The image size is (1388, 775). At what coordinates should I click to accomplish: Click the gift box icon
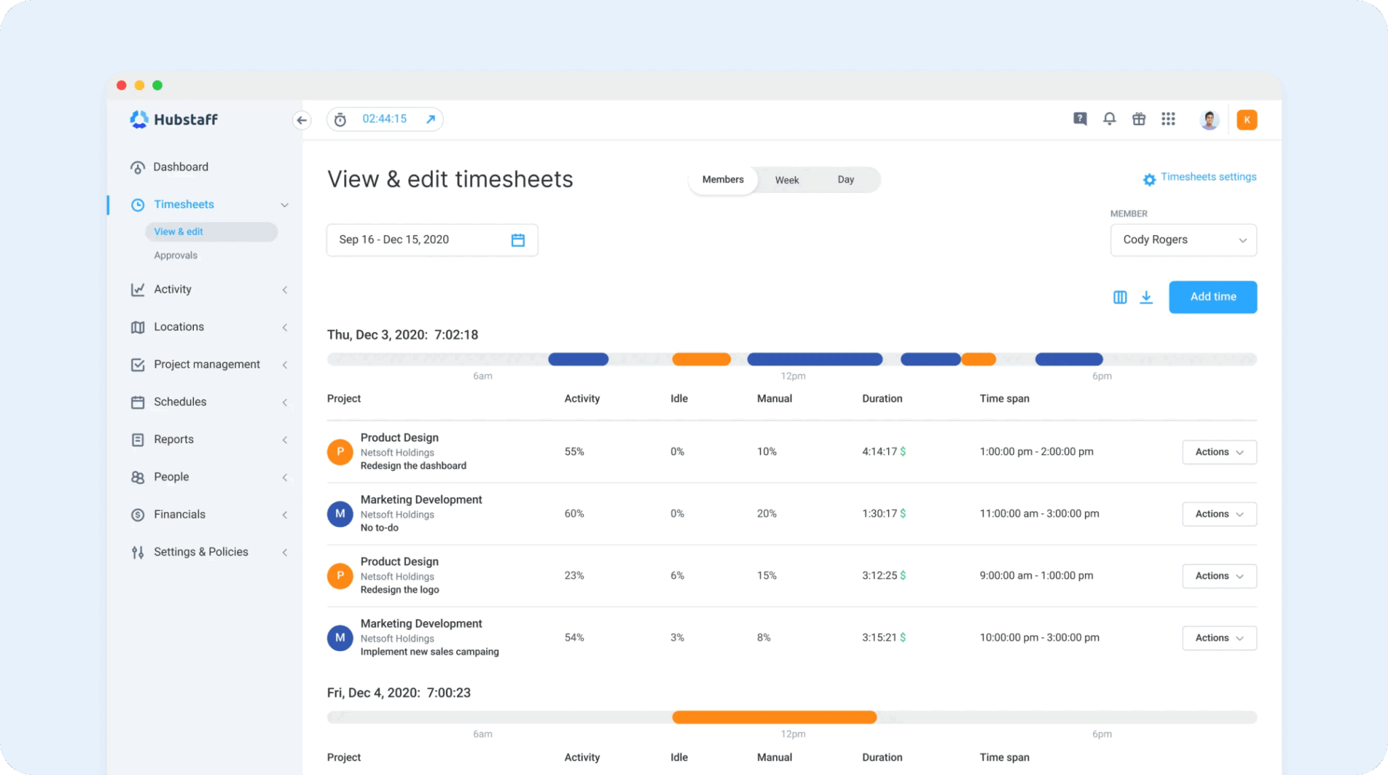[x=1139, y=119]
